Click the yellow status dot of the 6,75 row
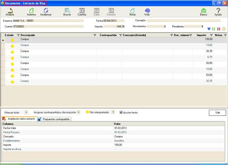Viewport: 228px width, 165px height. click(12, 58)
